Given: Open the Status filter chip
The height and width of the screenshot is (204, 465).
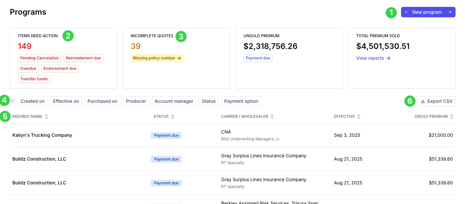Looking at the screenshot, I should (x=209, y=101).
